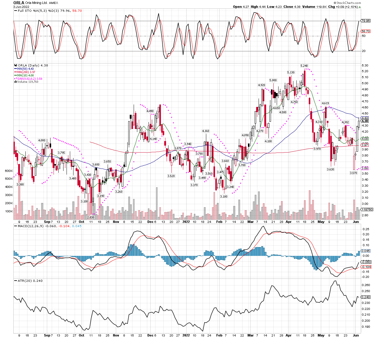Image resolution: width=375 pixels, height=338 pixels.
Task: Click the 4.160 price annotation
Action: tap(206, 131)
